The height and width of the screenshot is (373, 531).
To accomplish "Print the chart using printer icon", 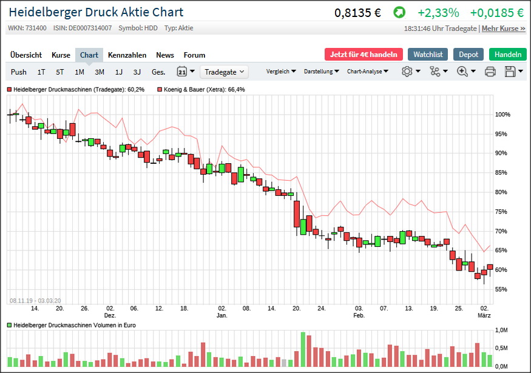I will tap(490, 72).
